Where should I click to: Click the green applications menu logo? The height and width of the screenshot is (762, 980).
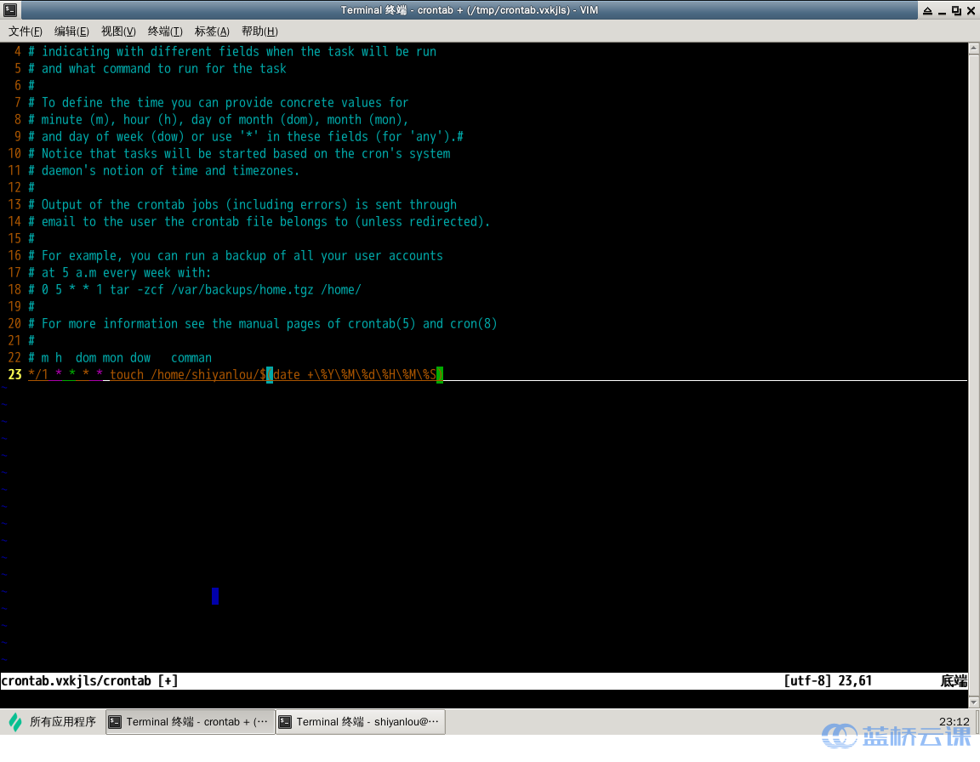tap(15, 722)
